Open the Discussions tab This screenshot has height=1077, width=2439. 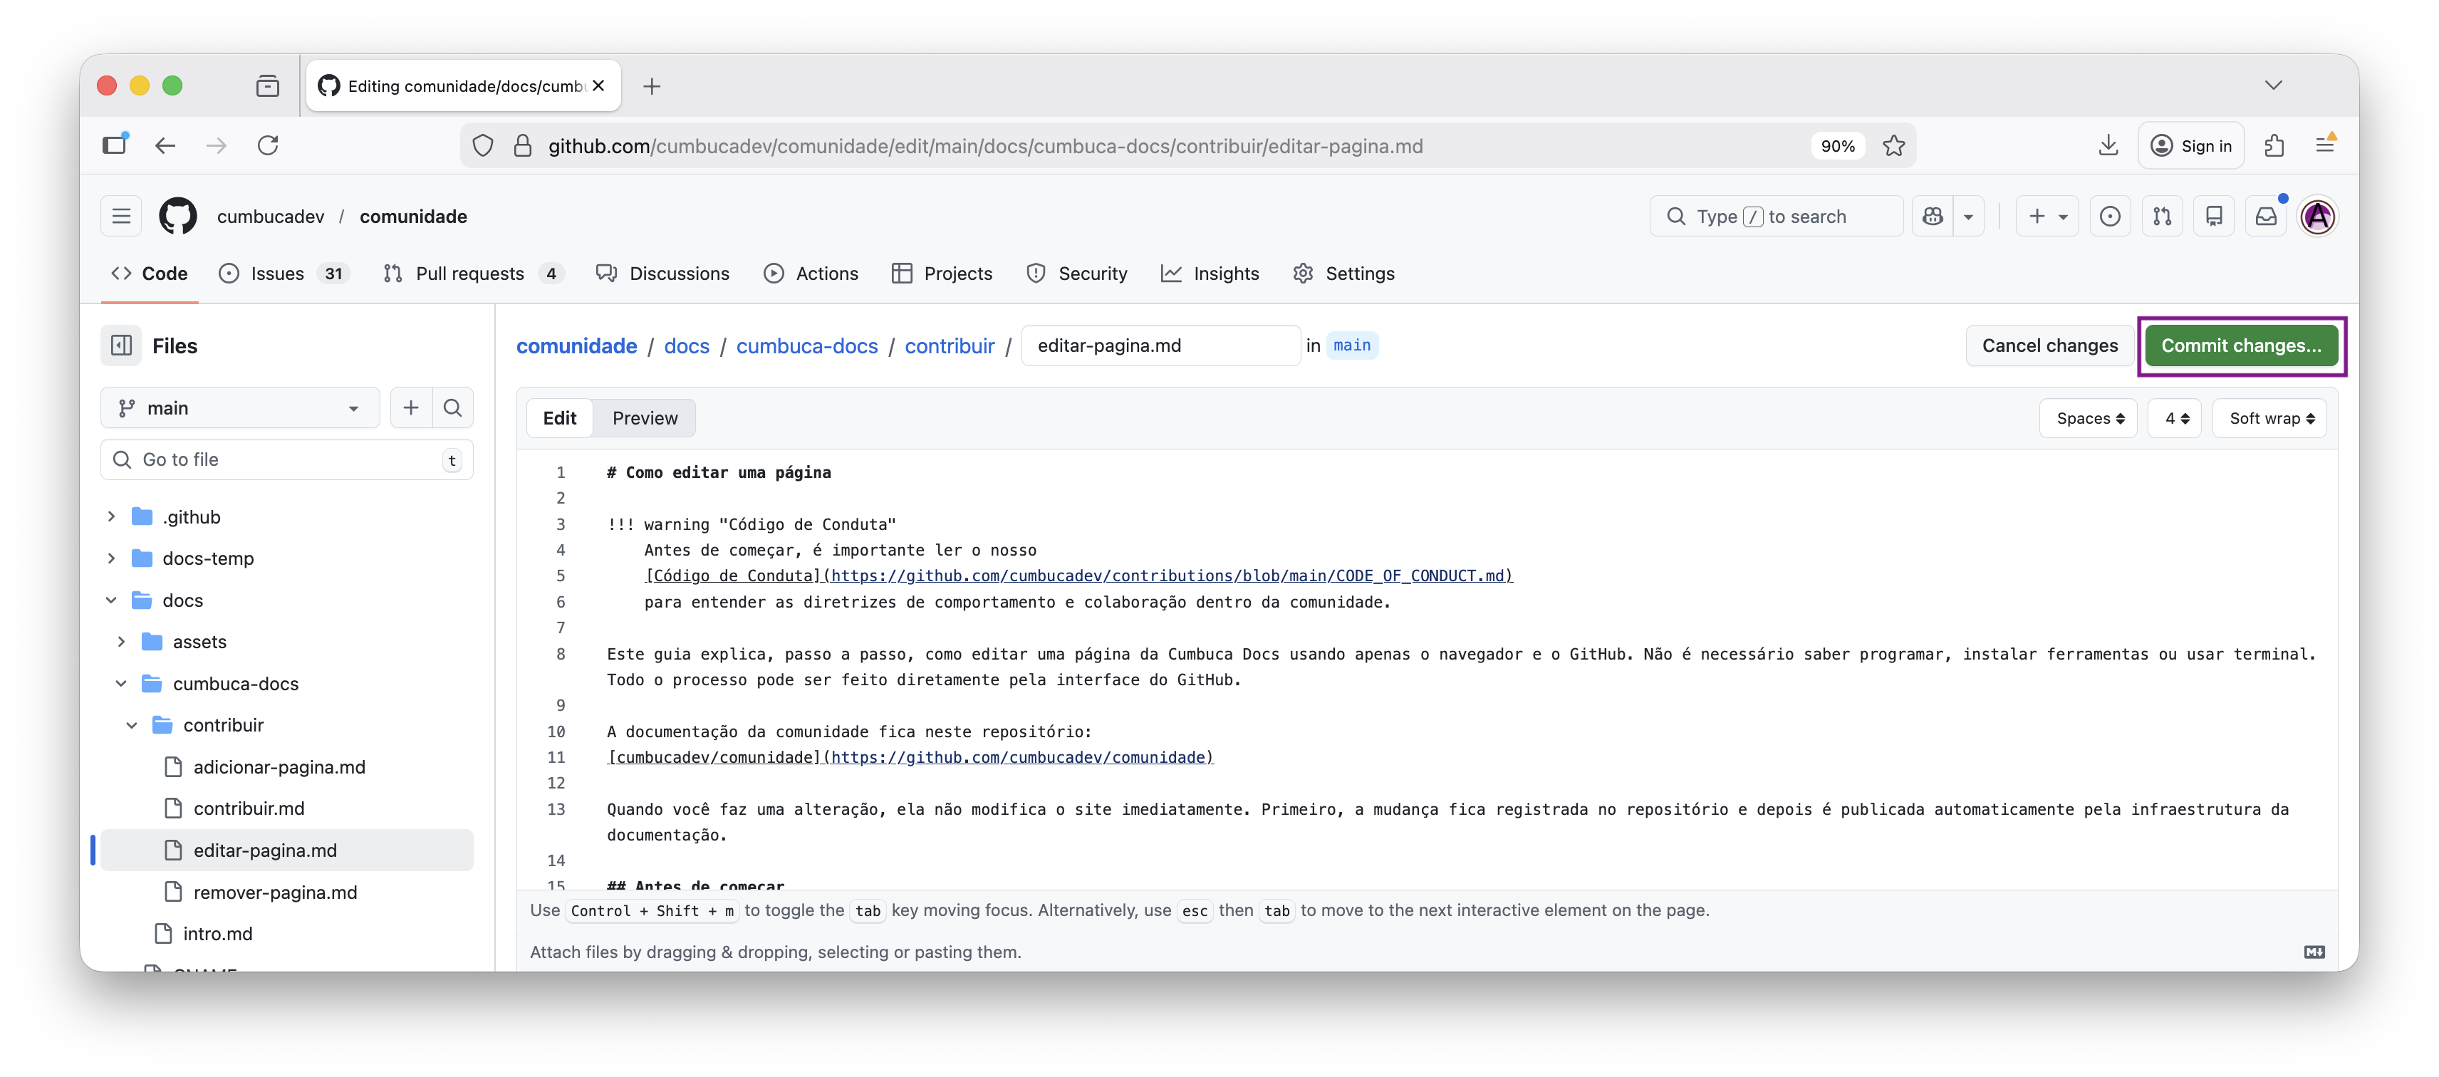(662, 273)
